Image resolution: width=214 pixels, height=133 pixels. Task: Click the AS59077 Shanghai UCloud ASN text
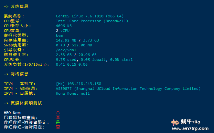click(128, 89)
